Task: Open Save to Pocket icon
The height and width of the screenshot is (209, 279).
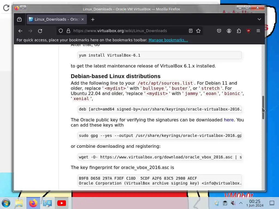Action: [219, 31]
